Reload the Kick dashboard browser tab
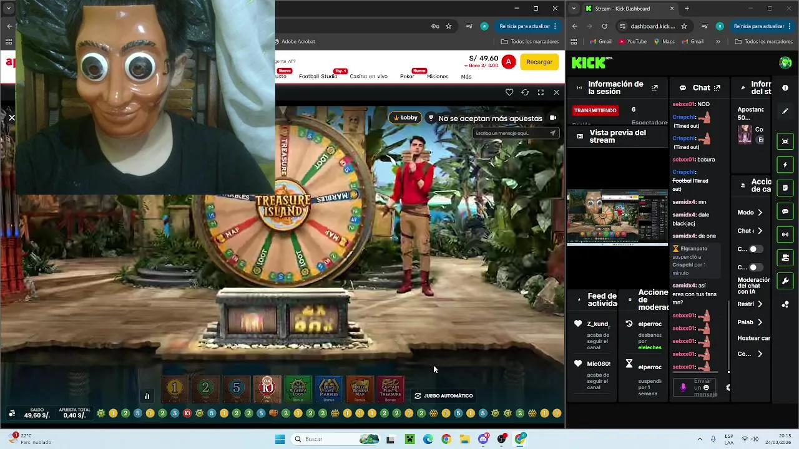 604,26
